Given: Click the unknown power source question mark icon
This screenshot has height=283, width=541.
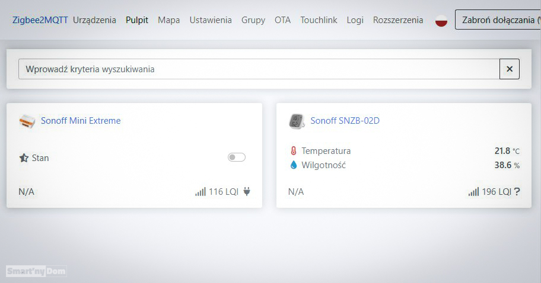Looking at the screenshot, I should 517,192.
